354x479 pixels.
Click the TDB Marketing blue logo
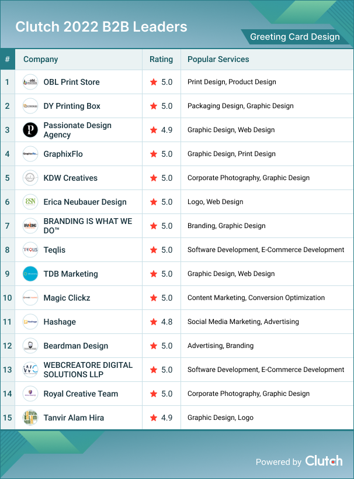click(x=30, y=274)
